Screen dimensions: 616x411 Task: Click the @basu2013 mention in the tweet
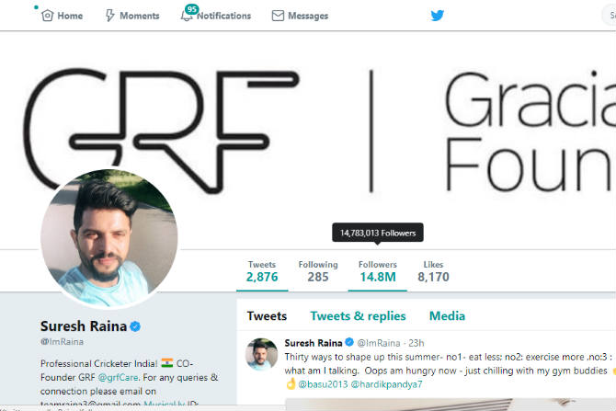click(323, 384)
